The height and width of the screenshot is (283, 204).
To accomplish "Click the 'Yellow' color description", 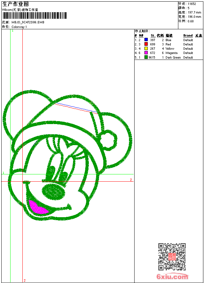I will pyautogui.click(x=170, y=49).
